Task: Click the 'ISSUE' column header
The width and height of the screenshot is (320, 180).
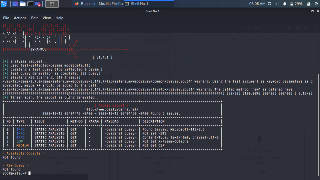Action: [39, 121]
